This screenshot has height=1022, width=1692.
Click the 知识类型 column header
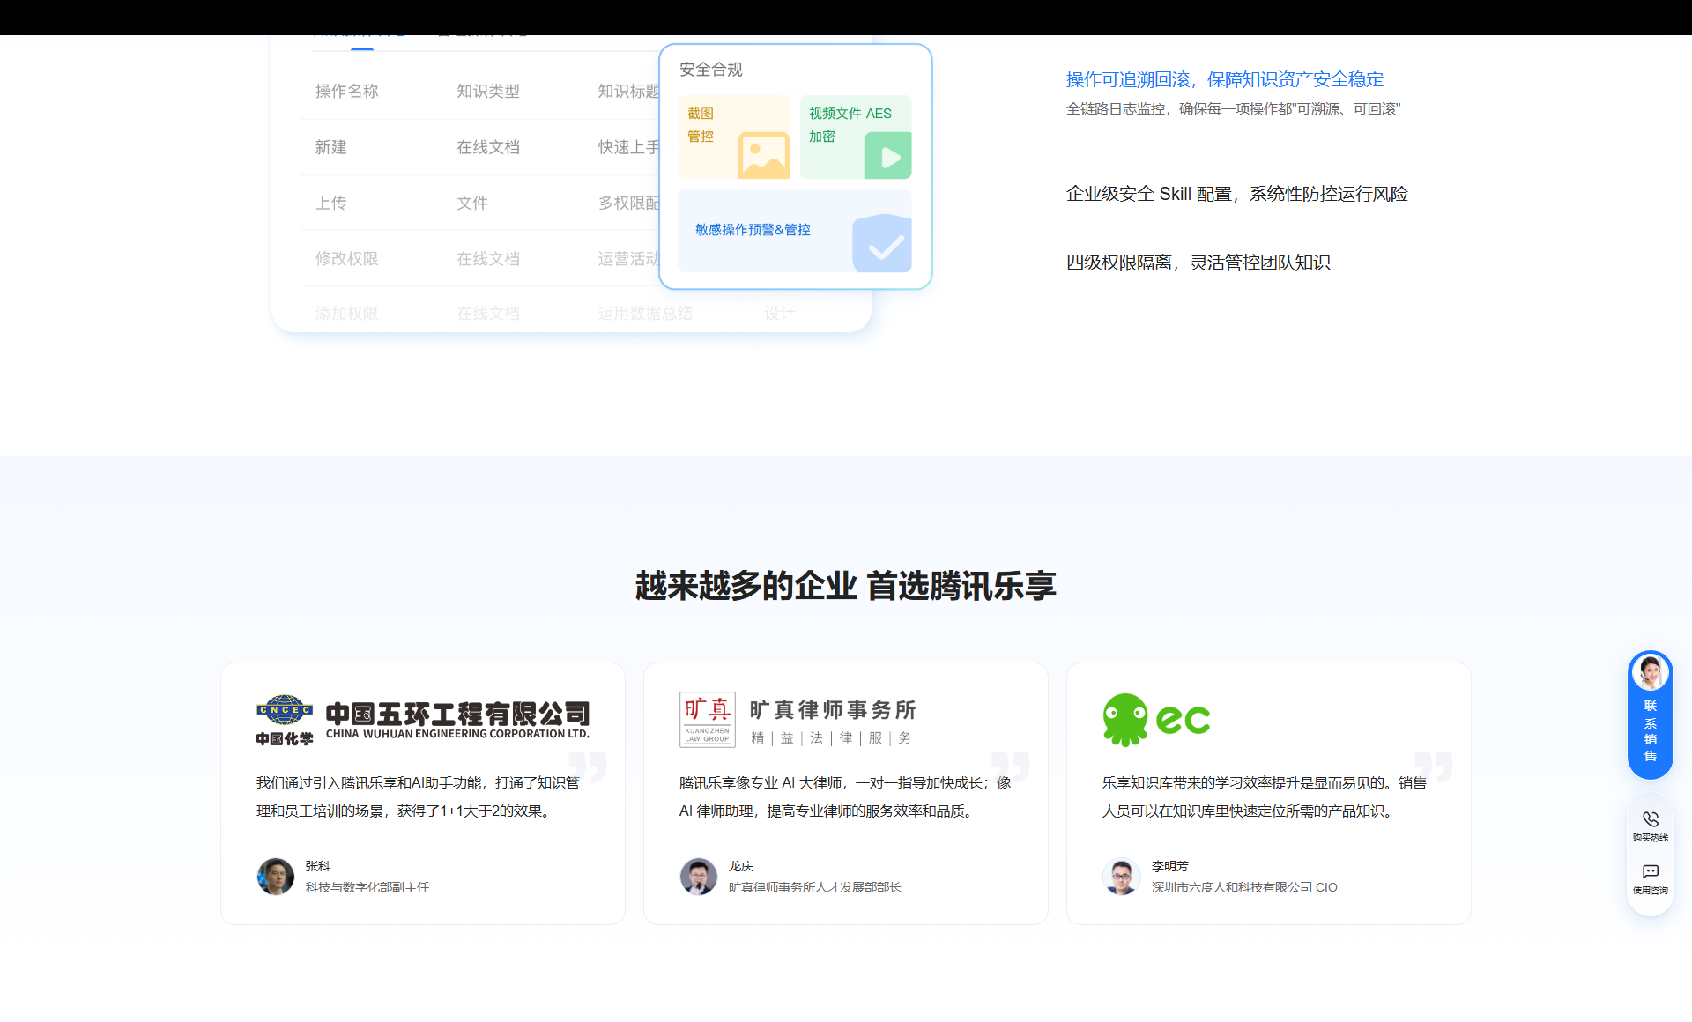point(488,91)
